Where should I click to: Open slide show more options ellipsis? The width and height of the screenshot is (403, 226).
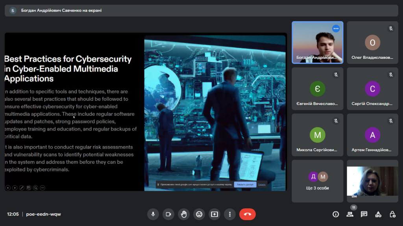click(x=43, y=188)
